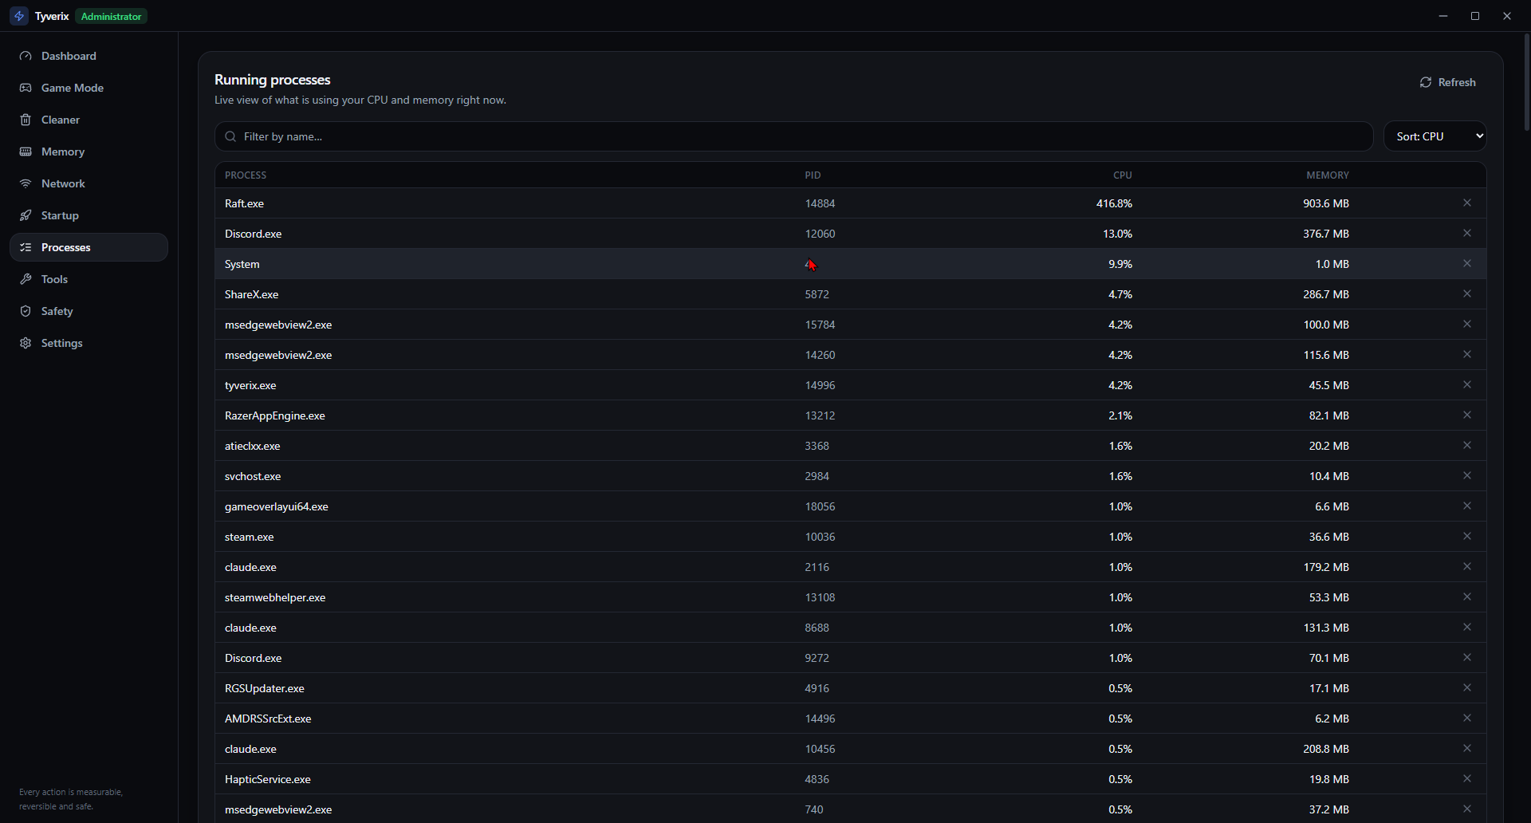Click the Tools wrench icon

click(x=26, y=279)
